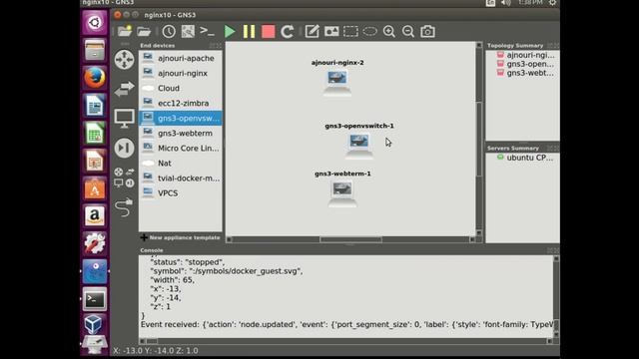This screenshot has width=639, height=359.
Task: Add a note to the topology
Action: (x=313, y=31)
